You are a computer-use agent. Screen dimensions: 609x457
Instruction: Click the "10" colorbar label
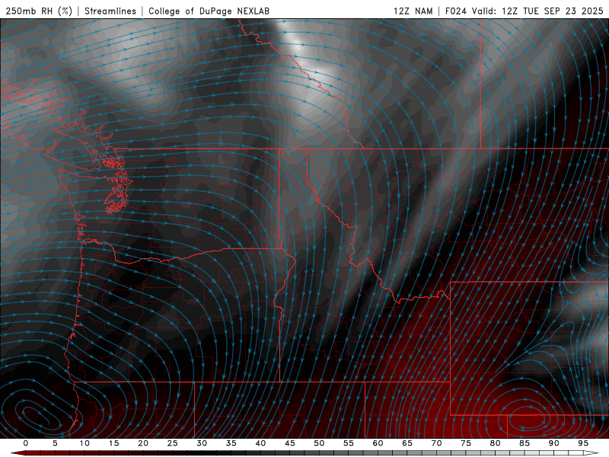(84, 443)
